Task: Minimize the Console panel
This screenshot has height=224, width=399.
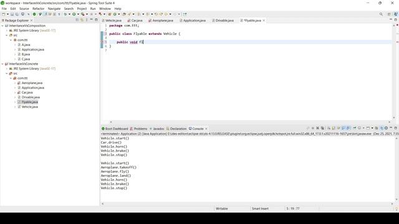Action: pyautogui.click(x=391, y=128)
